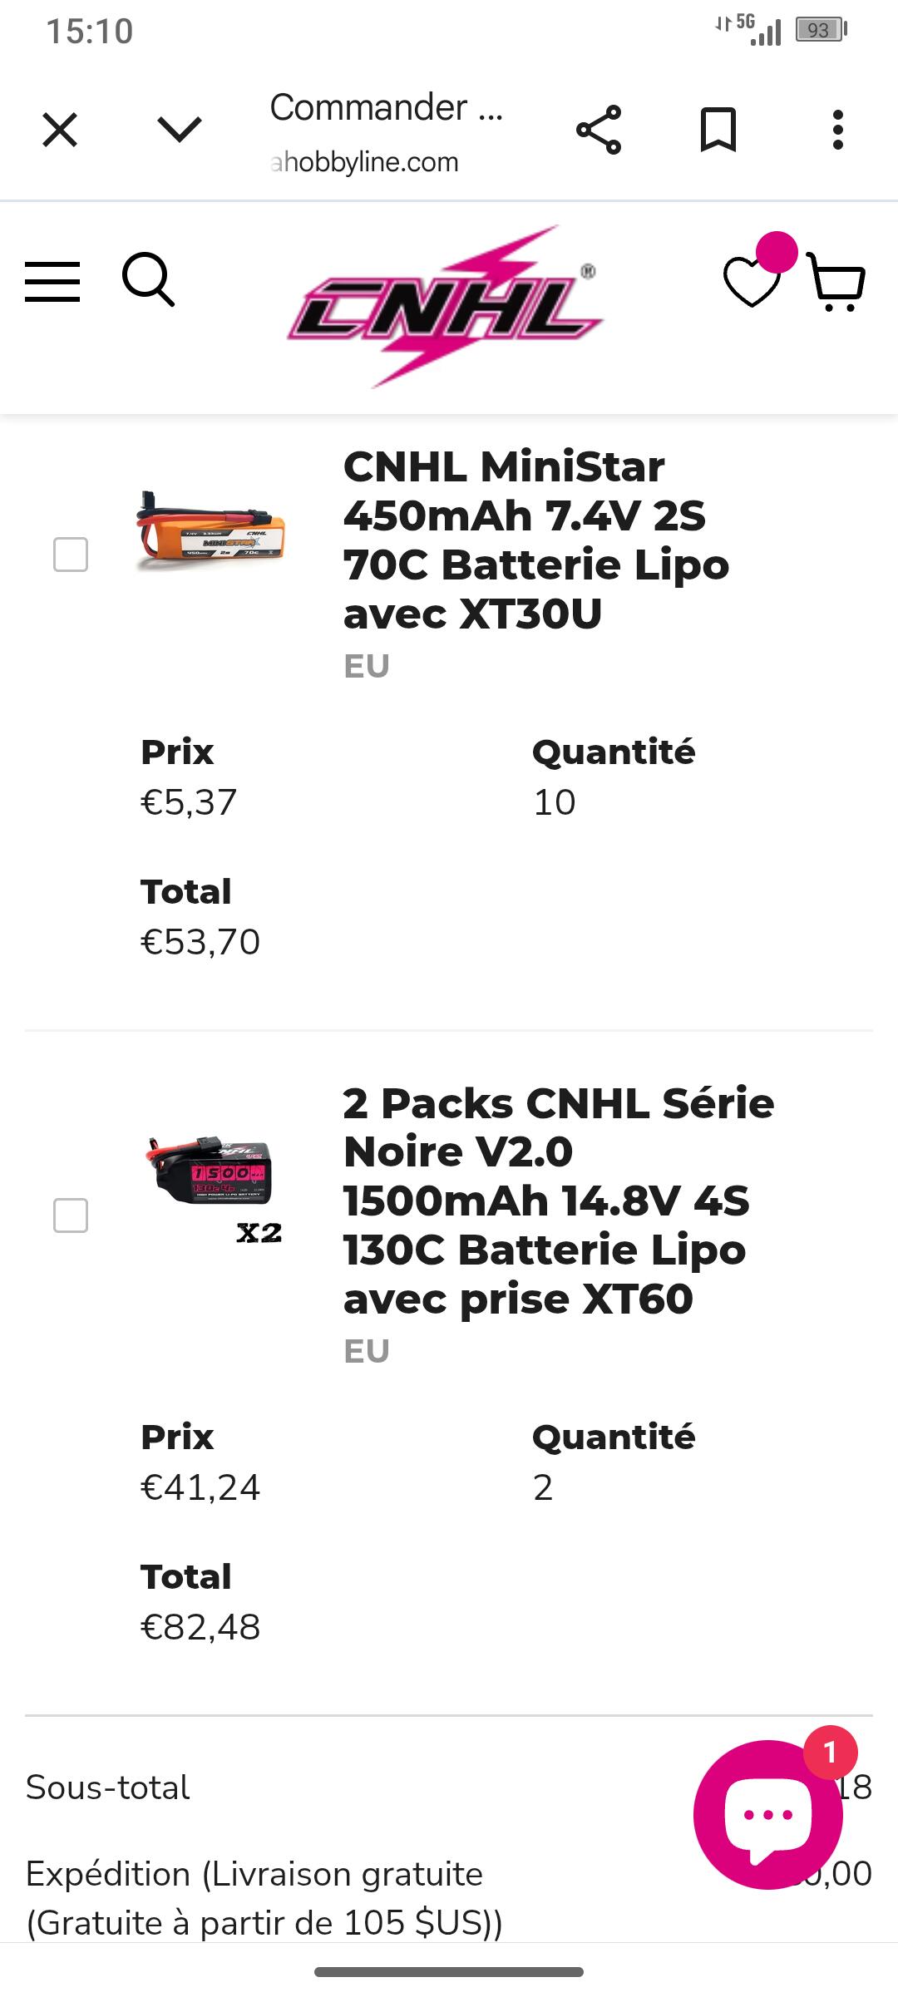The image size is (898, 2002).
Task: Open the site search
Action: [x=149, y=281]
